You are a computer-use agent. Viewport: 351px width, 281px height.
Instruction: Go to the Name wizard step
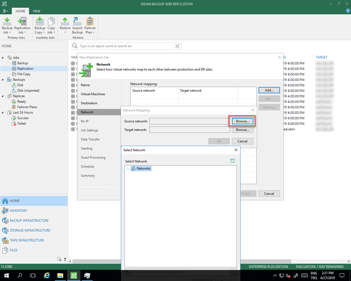(x=85, y=85)
